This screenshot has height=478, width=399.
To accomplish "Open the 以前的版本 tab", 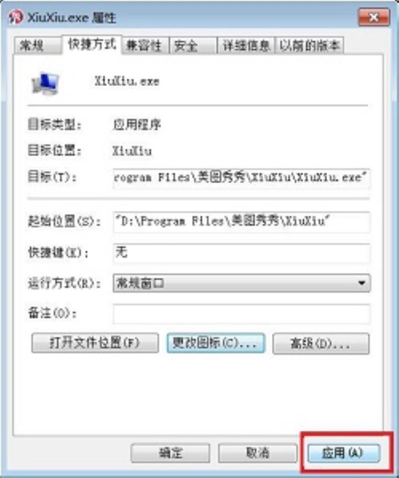I will coord(309,46).
